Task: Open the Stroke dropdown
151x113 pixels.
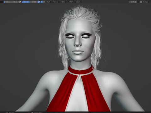Action: tap(64, 2)
